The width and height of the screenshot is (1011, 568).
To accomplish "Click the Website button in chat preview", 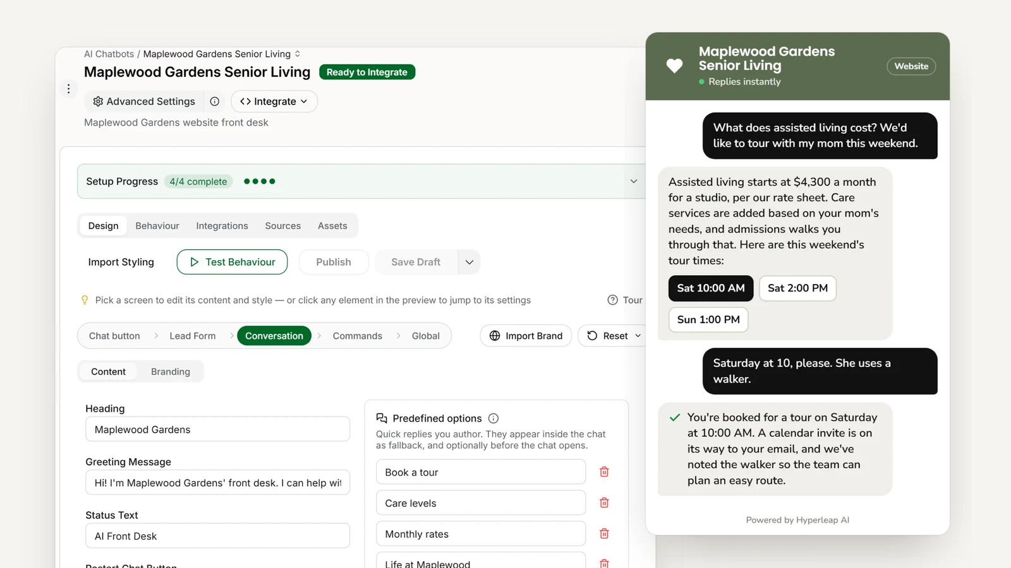I will tap(911, 66).
